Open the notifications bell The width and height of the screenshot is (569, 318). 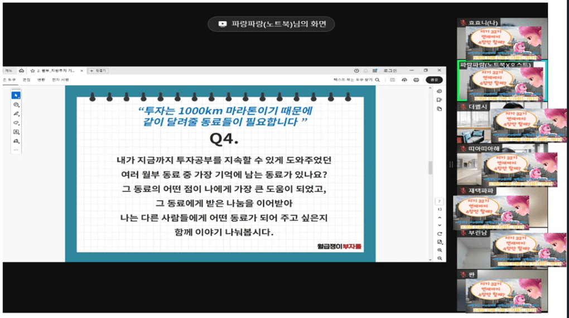366,71
